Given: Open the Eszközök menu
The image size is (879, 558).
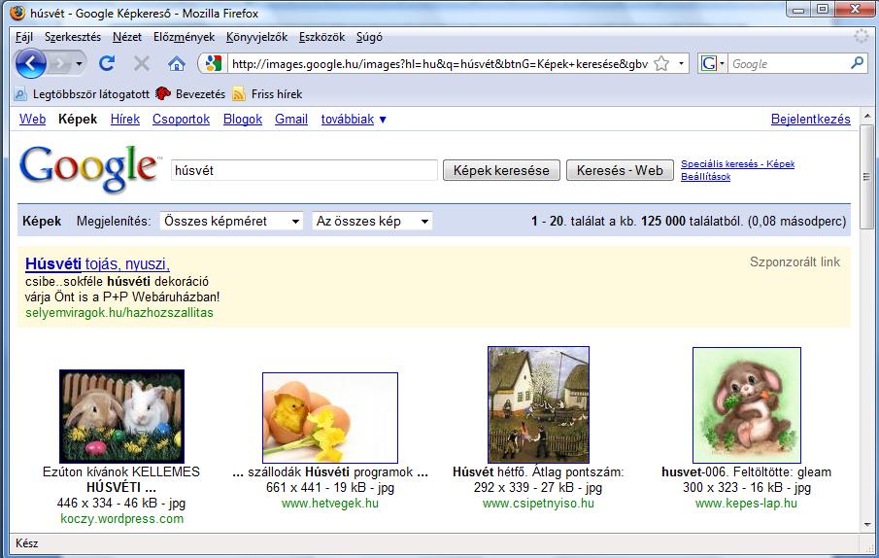Looking at the screenshot, I should (321, 37).
